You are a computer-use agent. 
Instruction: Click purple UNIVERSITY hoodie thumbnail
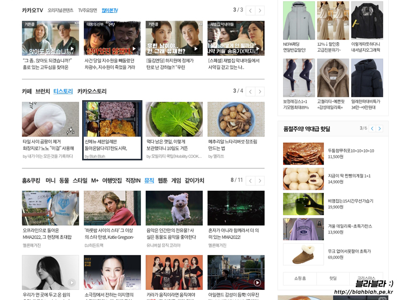click(x=303, y=229)
